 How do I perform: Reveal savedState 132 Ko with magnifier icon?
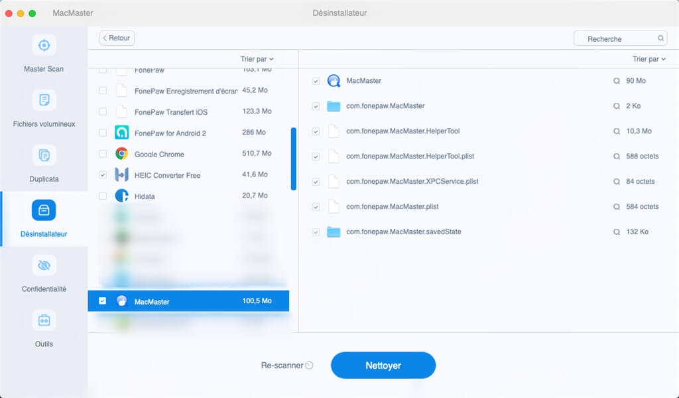tap(617, 232)
